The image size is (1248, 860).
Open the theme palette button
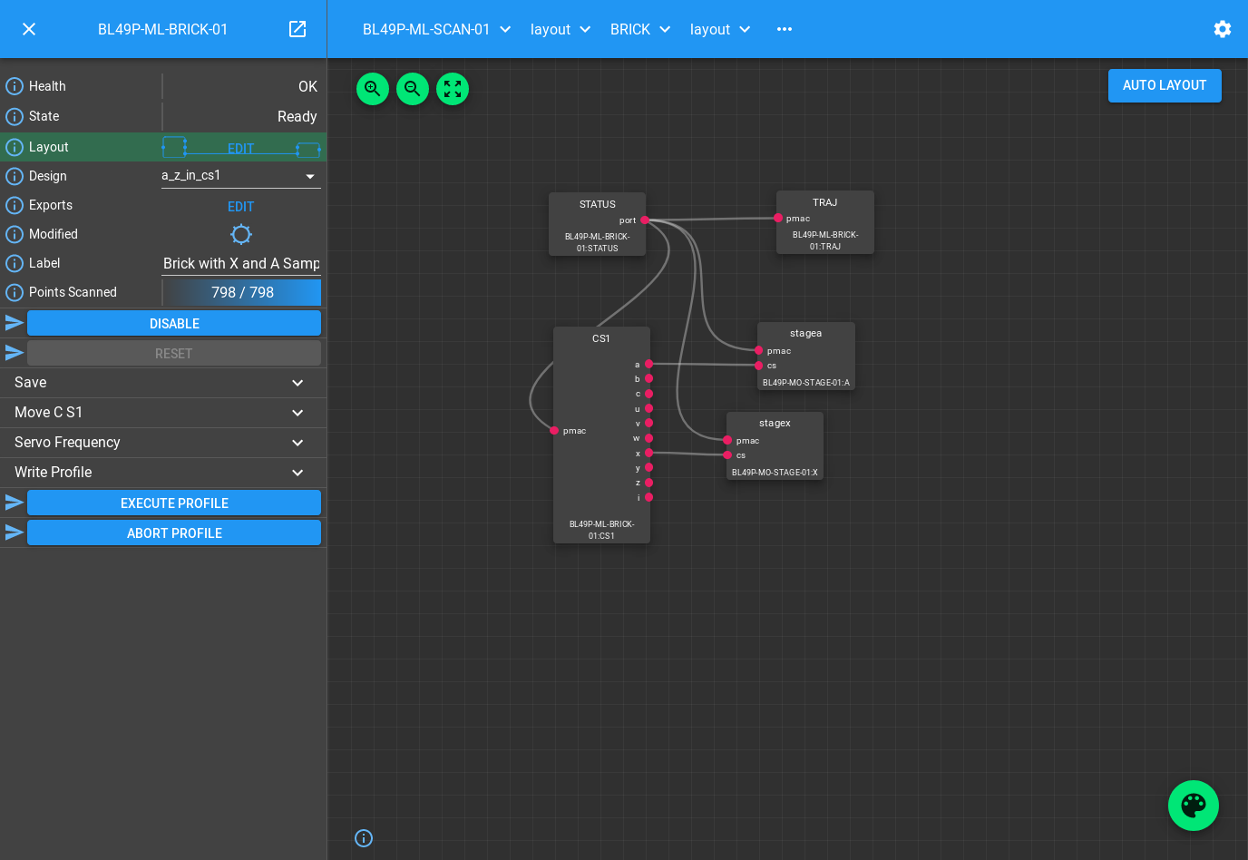coord(1193,806)
